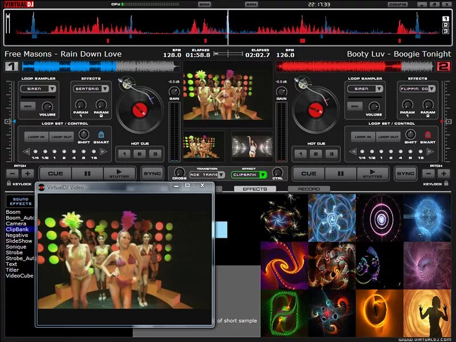Expand the BEATGRID effects dropdown on deck 1
Image resolution: width=456 pixels, height=342 pixels.
point(91,89)
